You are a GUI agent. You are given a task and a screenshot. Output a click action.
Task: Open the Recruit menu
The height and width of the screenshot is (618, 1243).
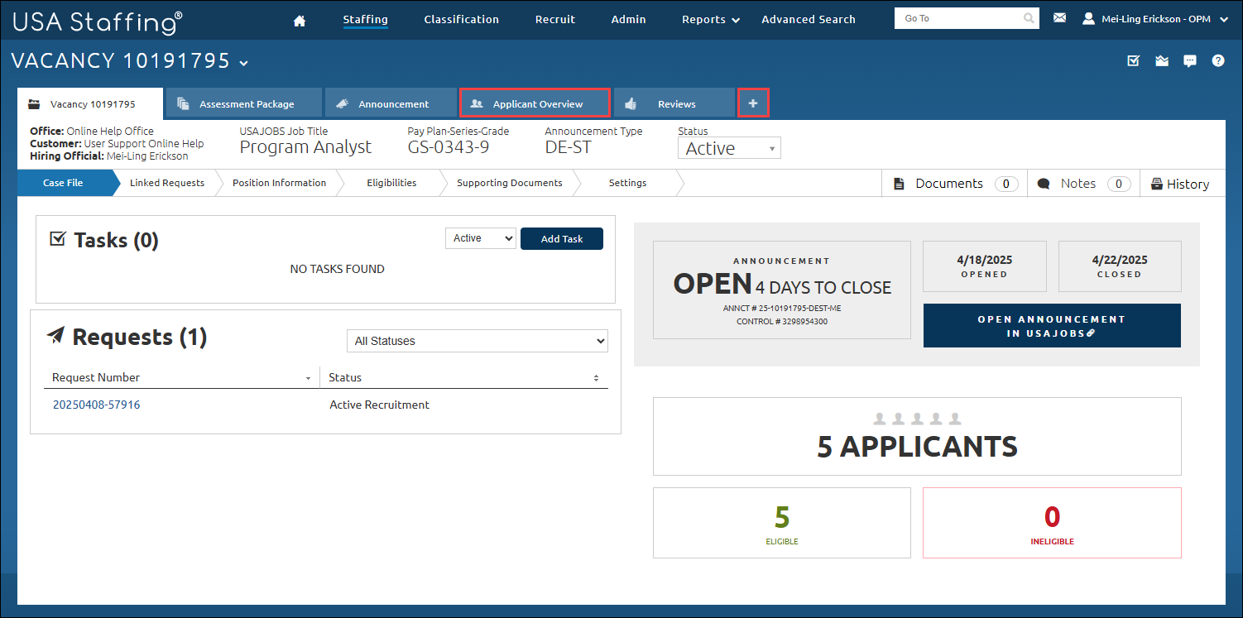[555, 19]
